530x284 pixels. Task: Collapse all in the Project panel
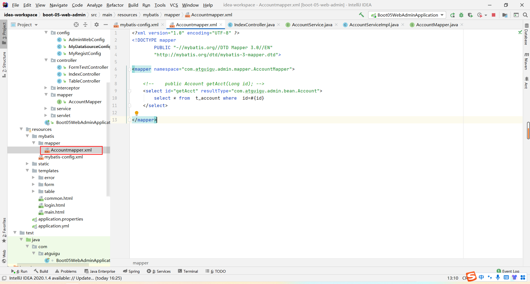click(x=85, y=25)
